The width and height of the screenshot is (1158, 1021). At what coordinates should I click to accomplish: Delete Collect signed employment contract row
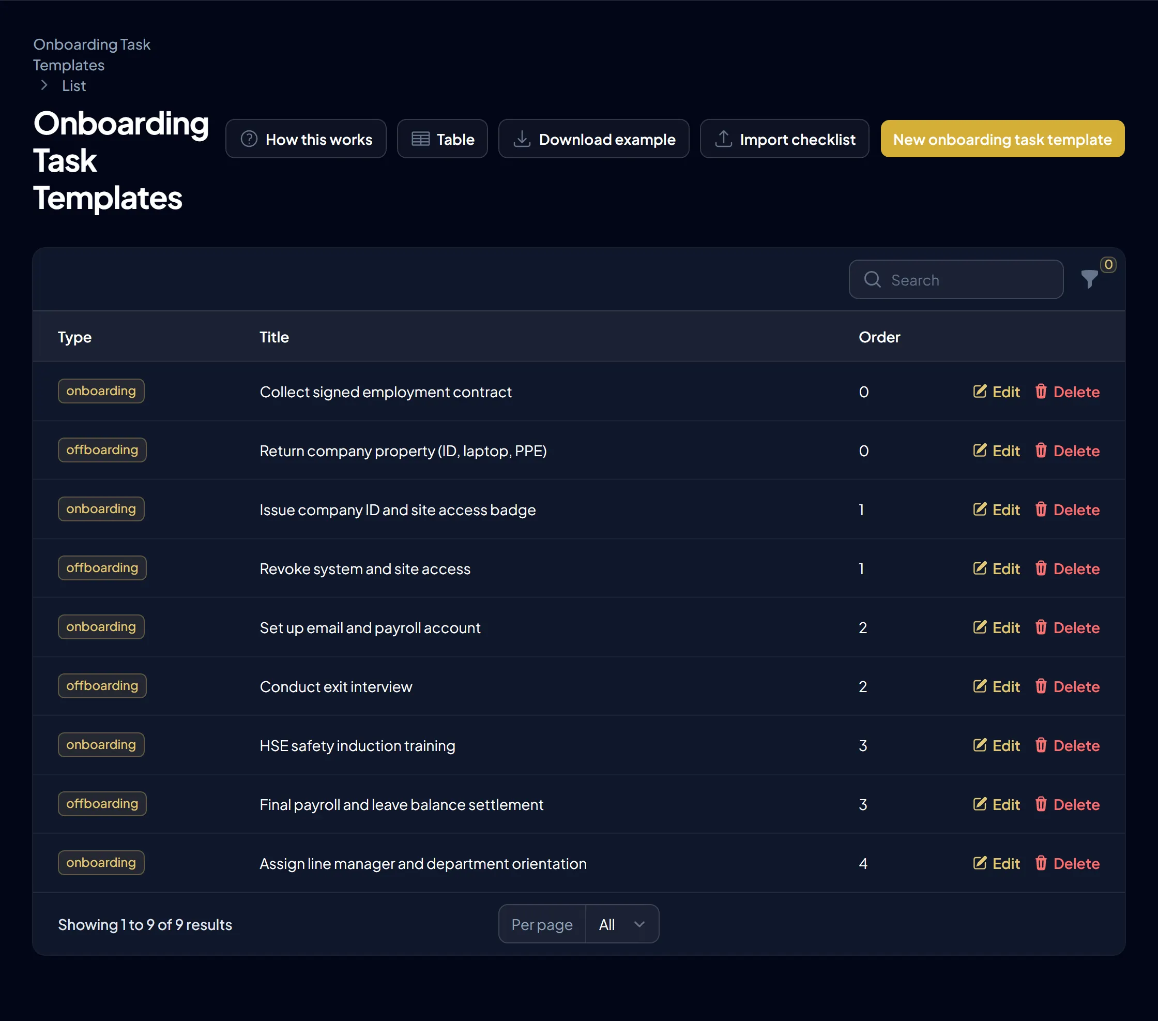coord(1067,392)
